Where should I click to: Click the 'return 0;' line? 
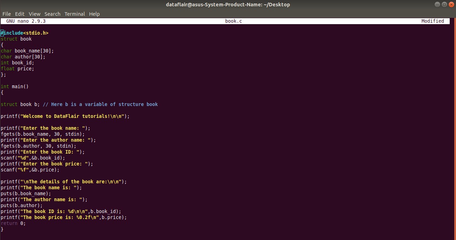(13, 223)
